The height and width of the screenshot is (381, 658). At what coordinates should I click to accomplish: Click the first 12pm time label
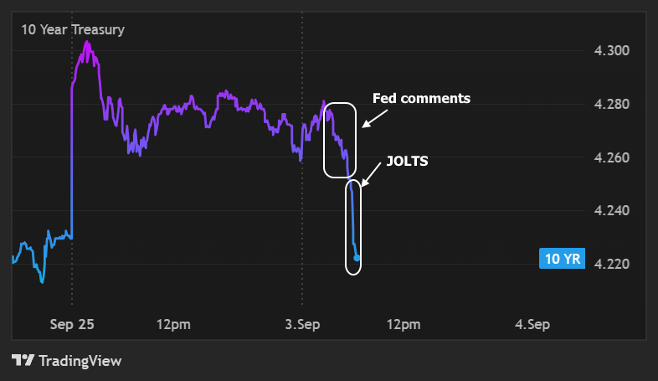pyautogui.click(x=173, y=325)
